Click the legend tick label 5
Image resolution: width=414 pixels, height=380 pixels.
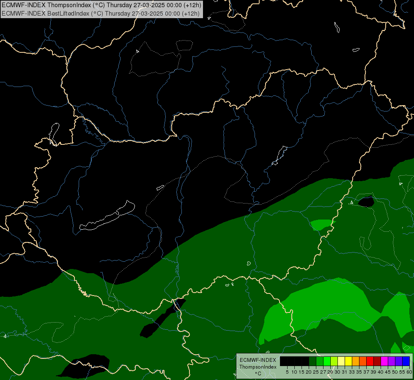287,372
